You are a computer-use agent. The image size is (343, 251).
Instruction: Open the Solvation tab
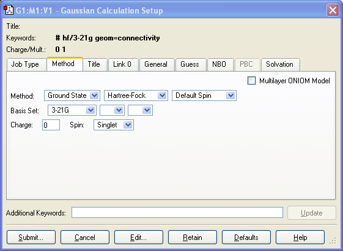(x=281, y=64)
